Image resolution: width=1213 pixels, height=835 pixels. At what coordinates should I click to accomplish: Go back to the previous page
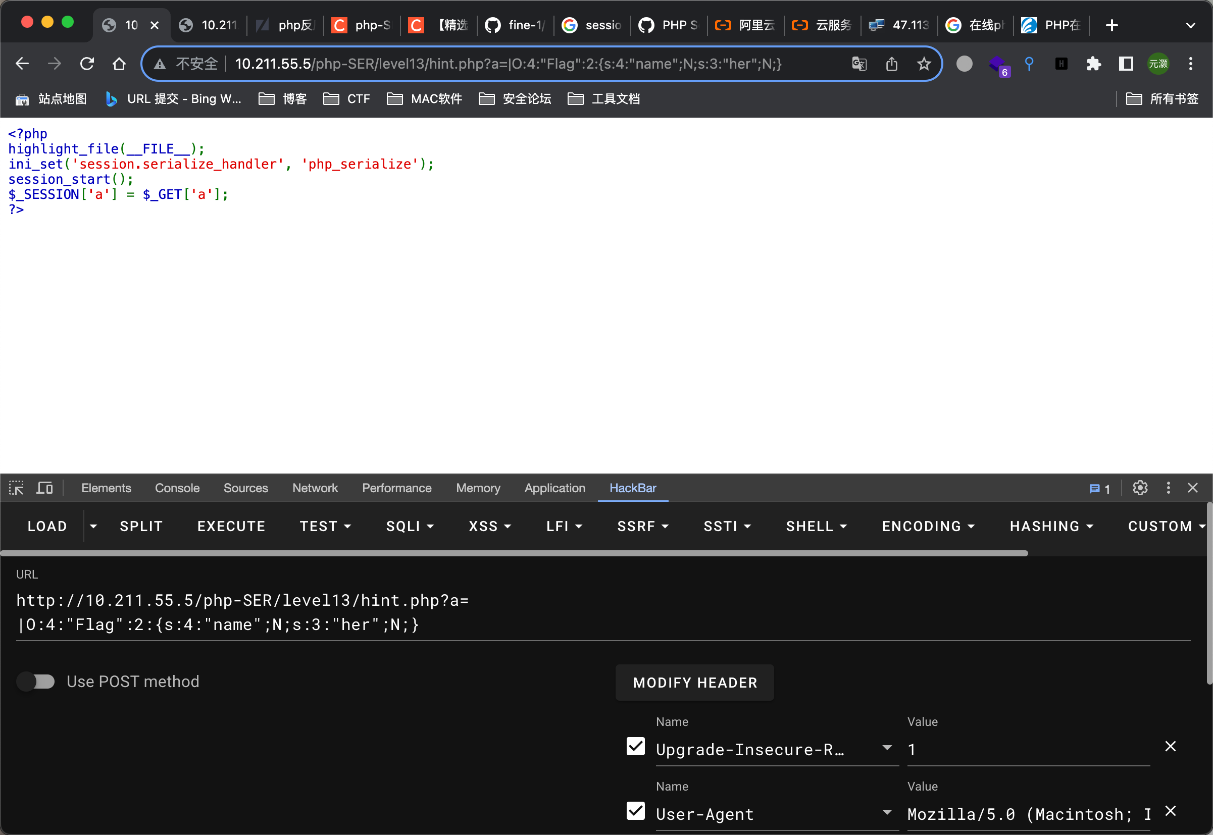click(22, 64)
